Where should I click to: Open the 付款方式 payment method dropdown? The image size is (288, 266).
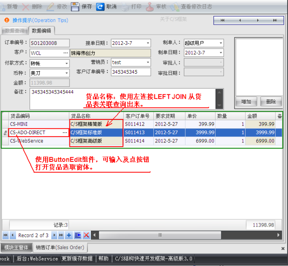[66, 63]
